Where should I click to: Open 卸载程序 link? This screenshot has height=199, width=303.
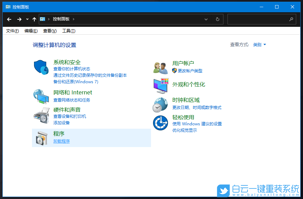[61, 141]
